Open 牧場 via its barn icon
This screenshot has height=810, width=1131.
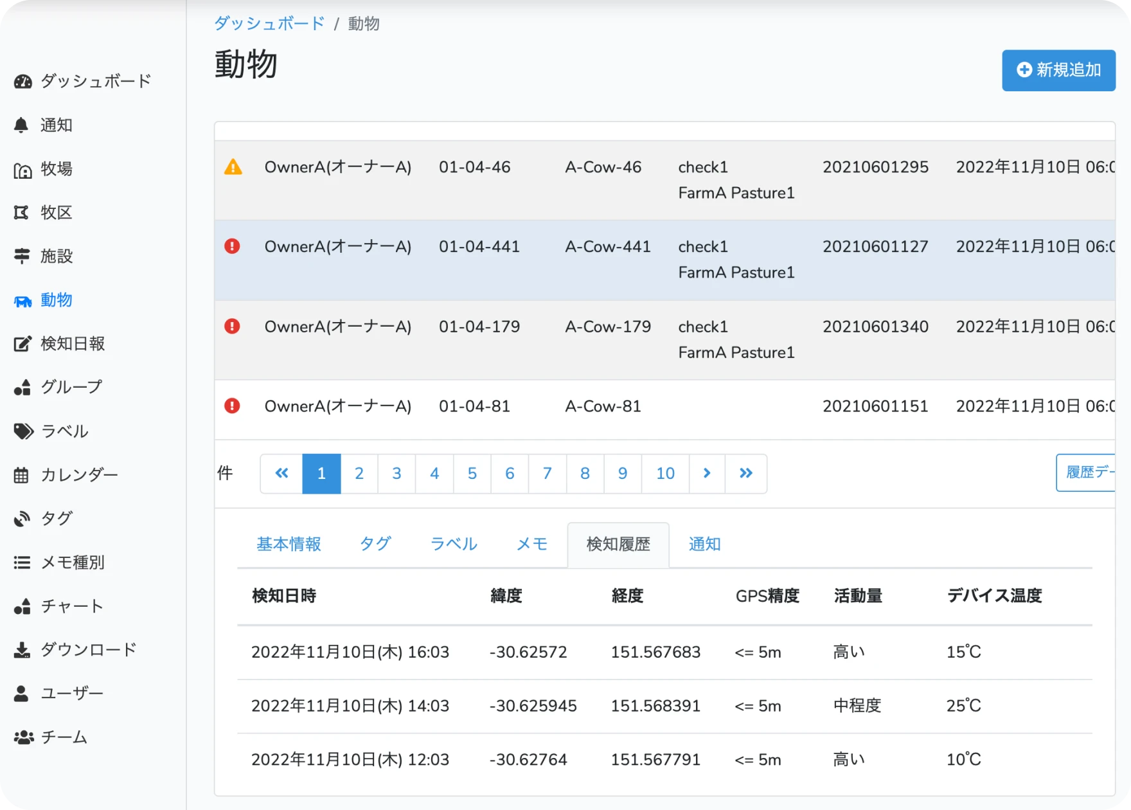(x=22, y=170)
